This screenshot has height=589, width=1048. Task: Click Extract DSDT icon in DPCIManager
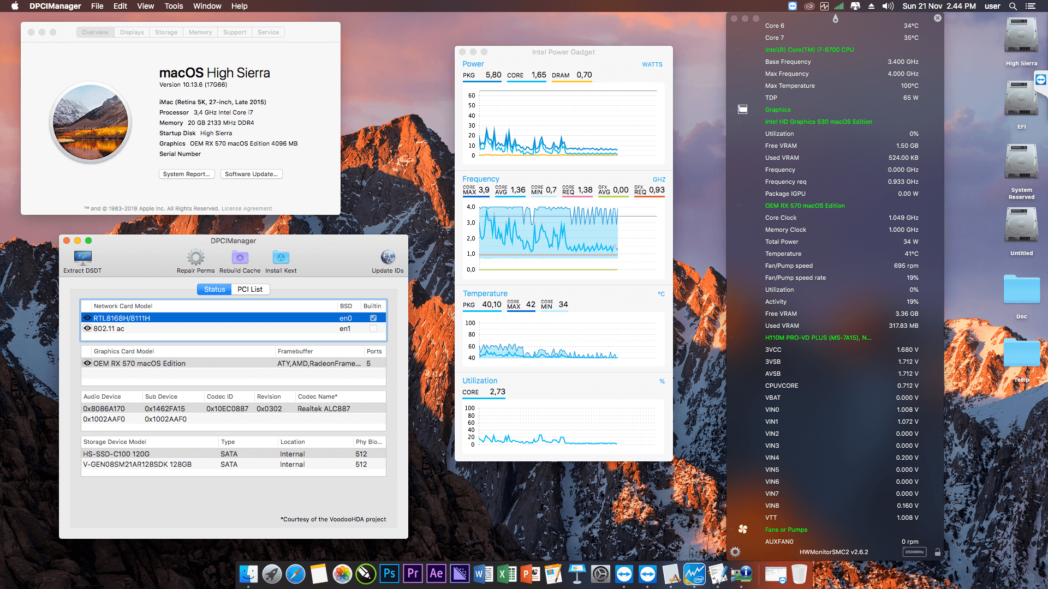pyautogui.click(x=83, y=257)
